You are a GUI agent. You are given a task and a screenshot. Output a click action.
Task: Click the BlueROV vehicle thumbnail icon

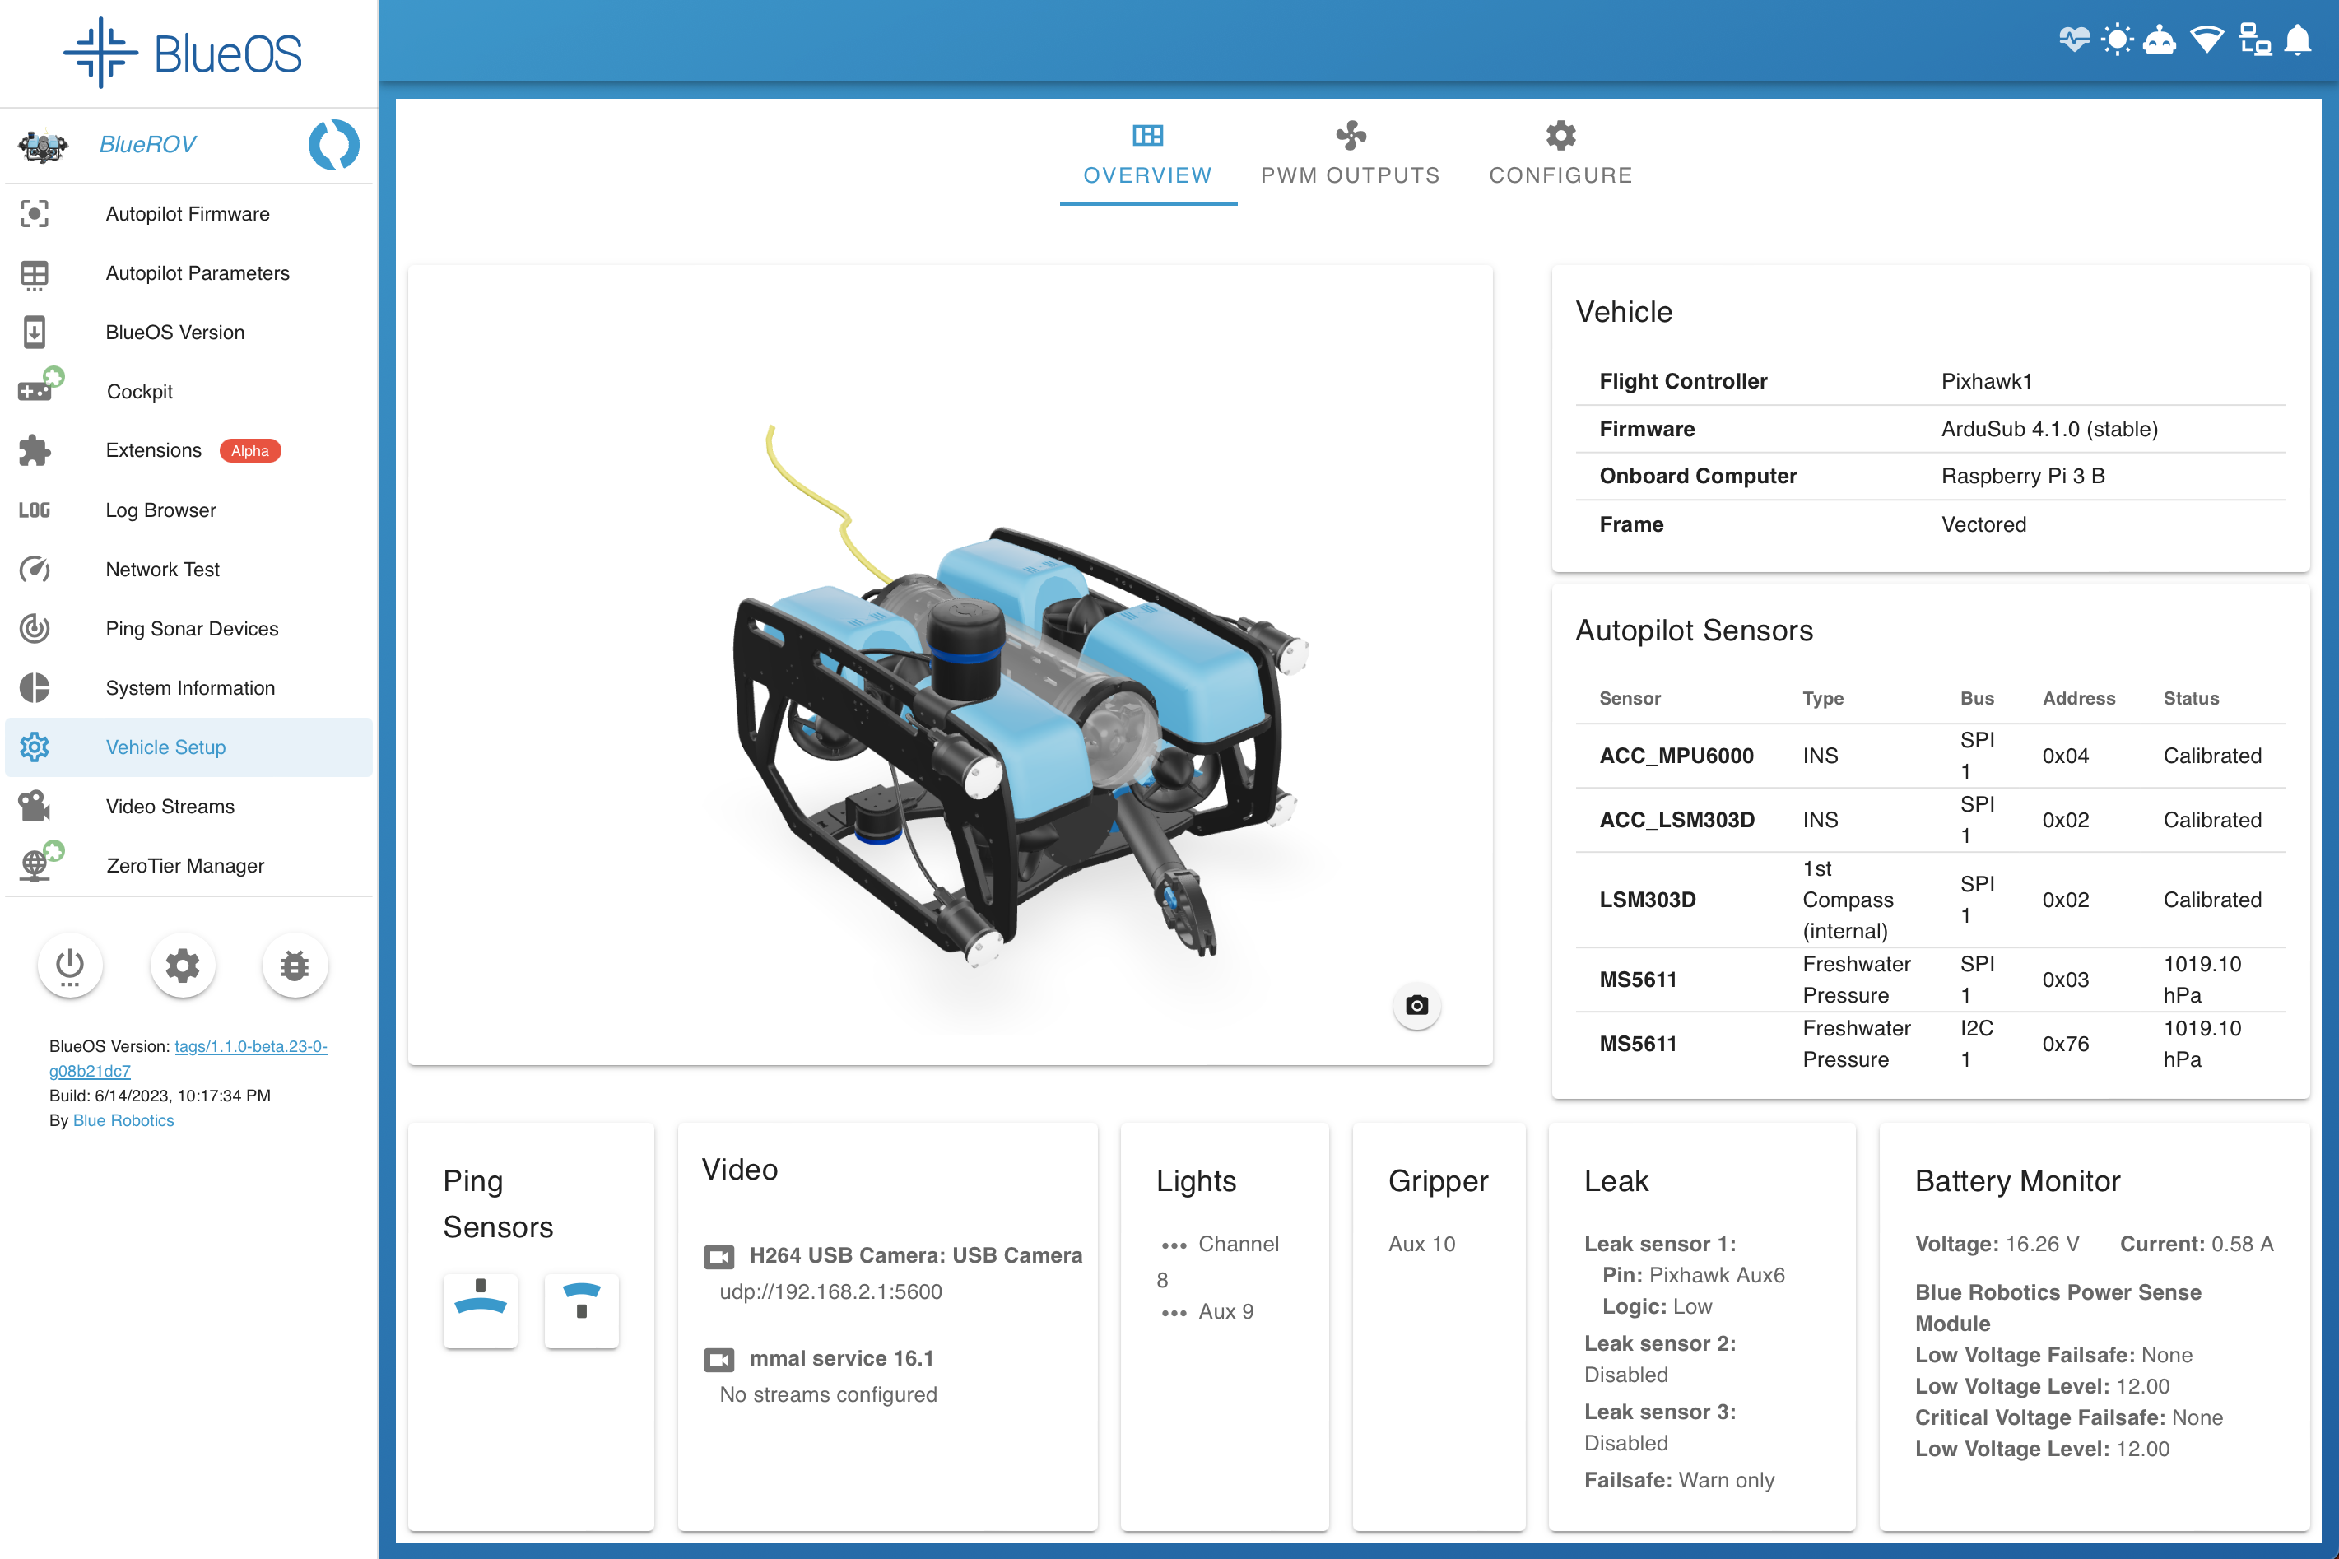(x=43, y=145)
